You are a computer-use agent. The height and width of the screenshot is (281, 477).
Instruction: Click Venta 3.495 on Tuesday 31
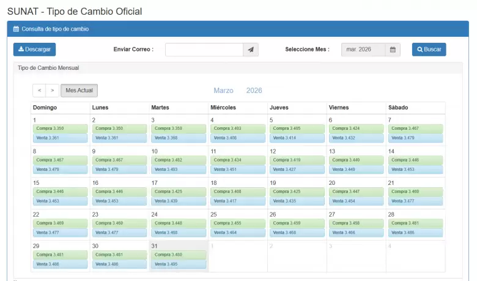[179, 264]
